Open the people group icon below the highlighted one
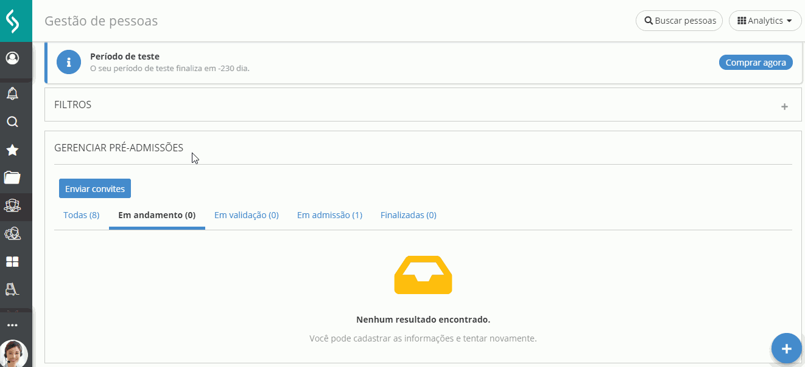 (x=12, y=233)
